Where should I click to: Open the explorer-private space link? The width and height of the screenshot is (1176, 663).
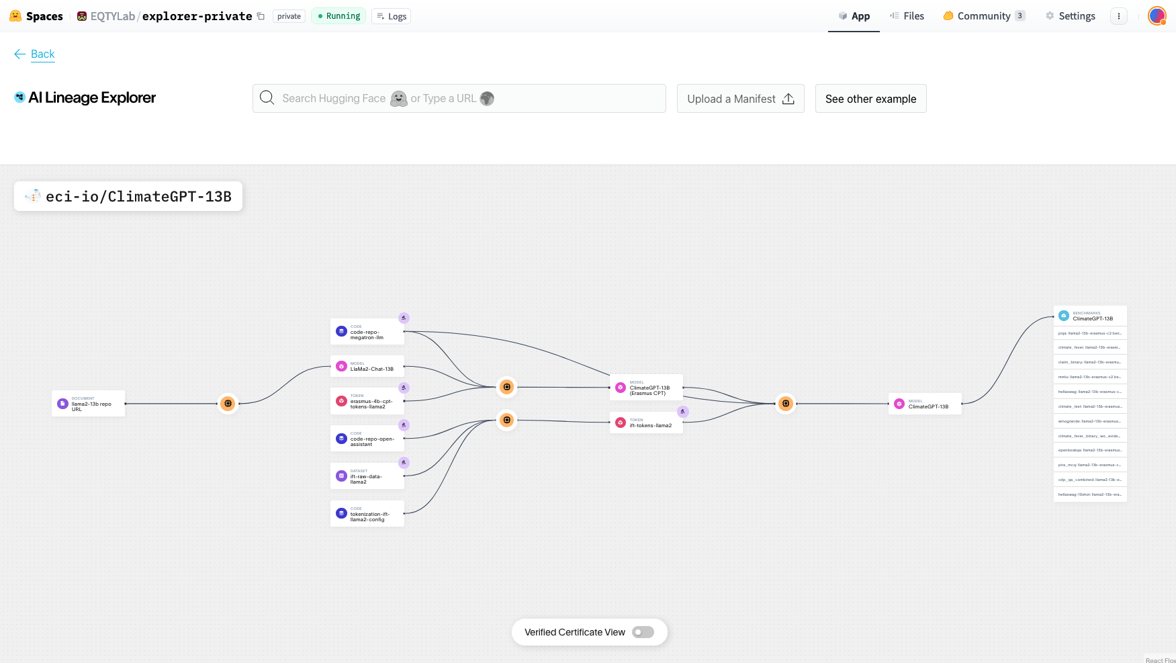coord(197,16)
